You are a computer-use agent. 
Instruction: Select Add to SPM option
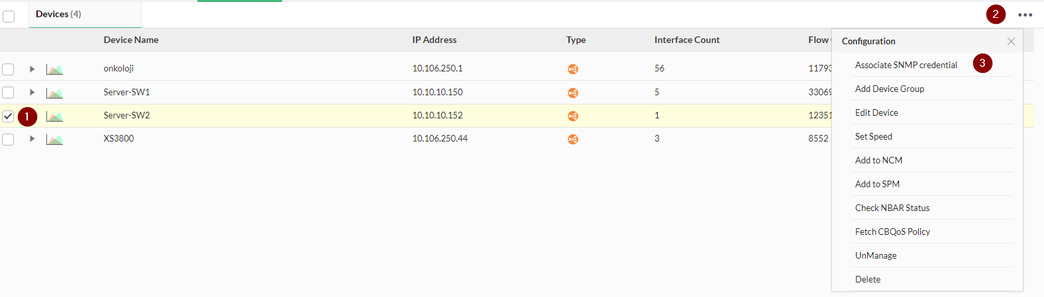877,184
